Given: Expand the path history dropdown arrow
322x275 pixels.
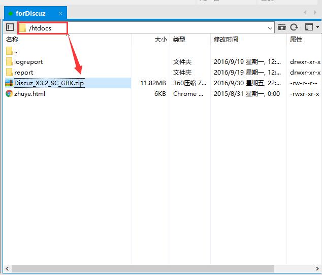Looking at the screenshot, I should pyautogui.click(x=270, y=28).
